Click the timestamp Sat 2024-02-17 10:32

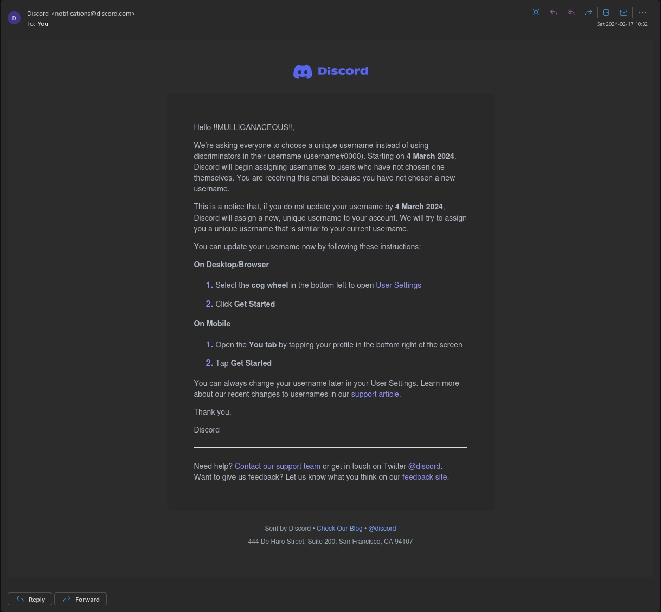(x=622, y=24)
